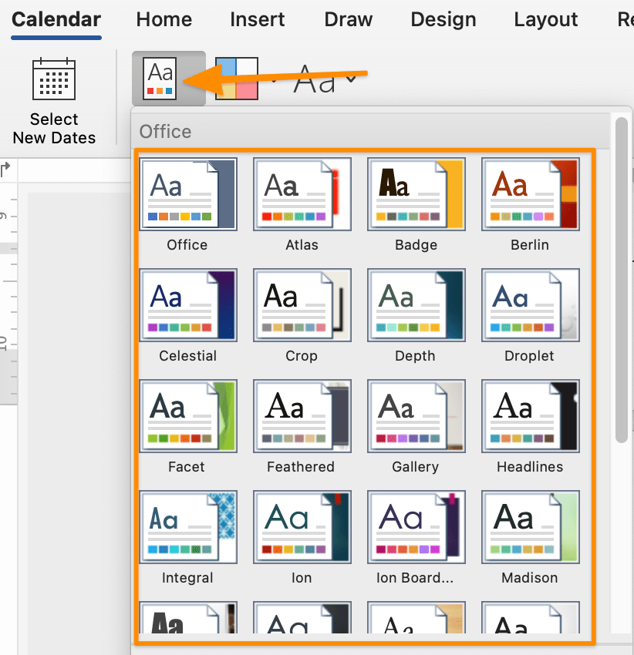Click Select New Dates calendar icon
This screenshot has height=655, width=634.
tap(54, 79)
